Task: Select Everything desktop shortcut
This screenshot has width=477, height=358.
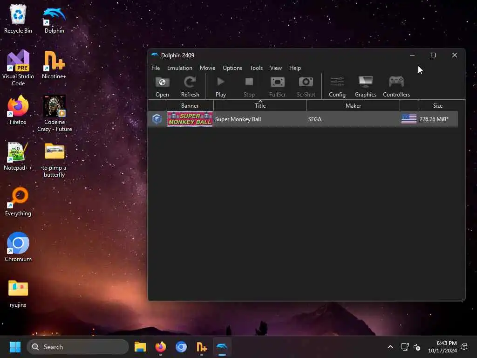Action: [18, 201]
